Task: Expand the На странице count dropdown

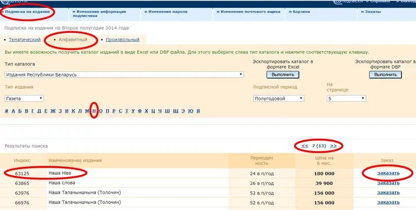Action: point(346,99)
